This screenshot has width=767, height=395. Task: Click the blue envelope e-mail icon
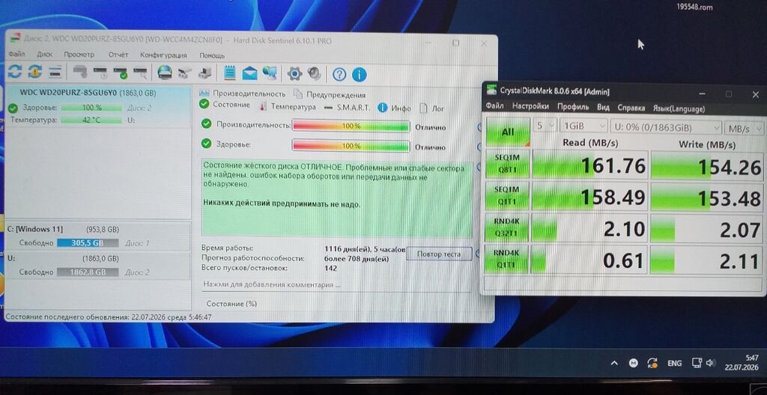tap(249, 74)
